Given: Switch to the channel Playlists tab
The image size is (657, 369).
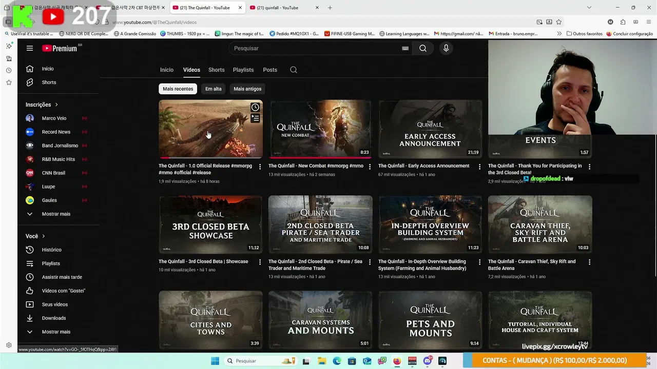Looking at the screenshot, I should (243, 70).
